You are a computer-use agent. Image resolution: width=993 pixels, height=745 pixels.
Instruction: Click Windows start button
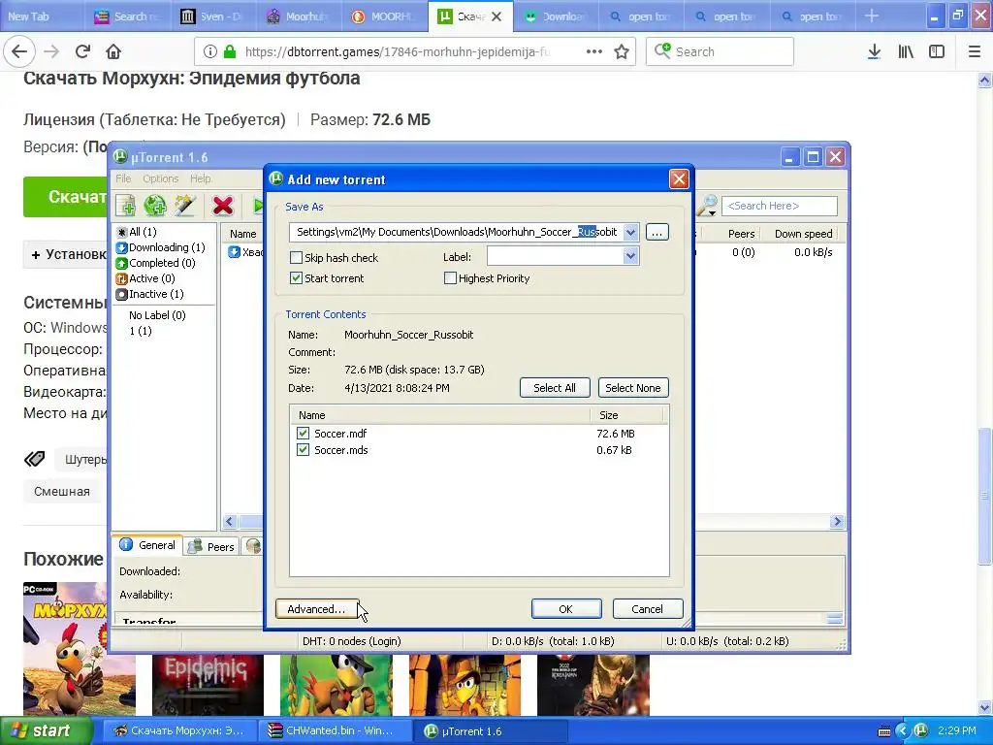pyautogui.click(x=46, y=730)
